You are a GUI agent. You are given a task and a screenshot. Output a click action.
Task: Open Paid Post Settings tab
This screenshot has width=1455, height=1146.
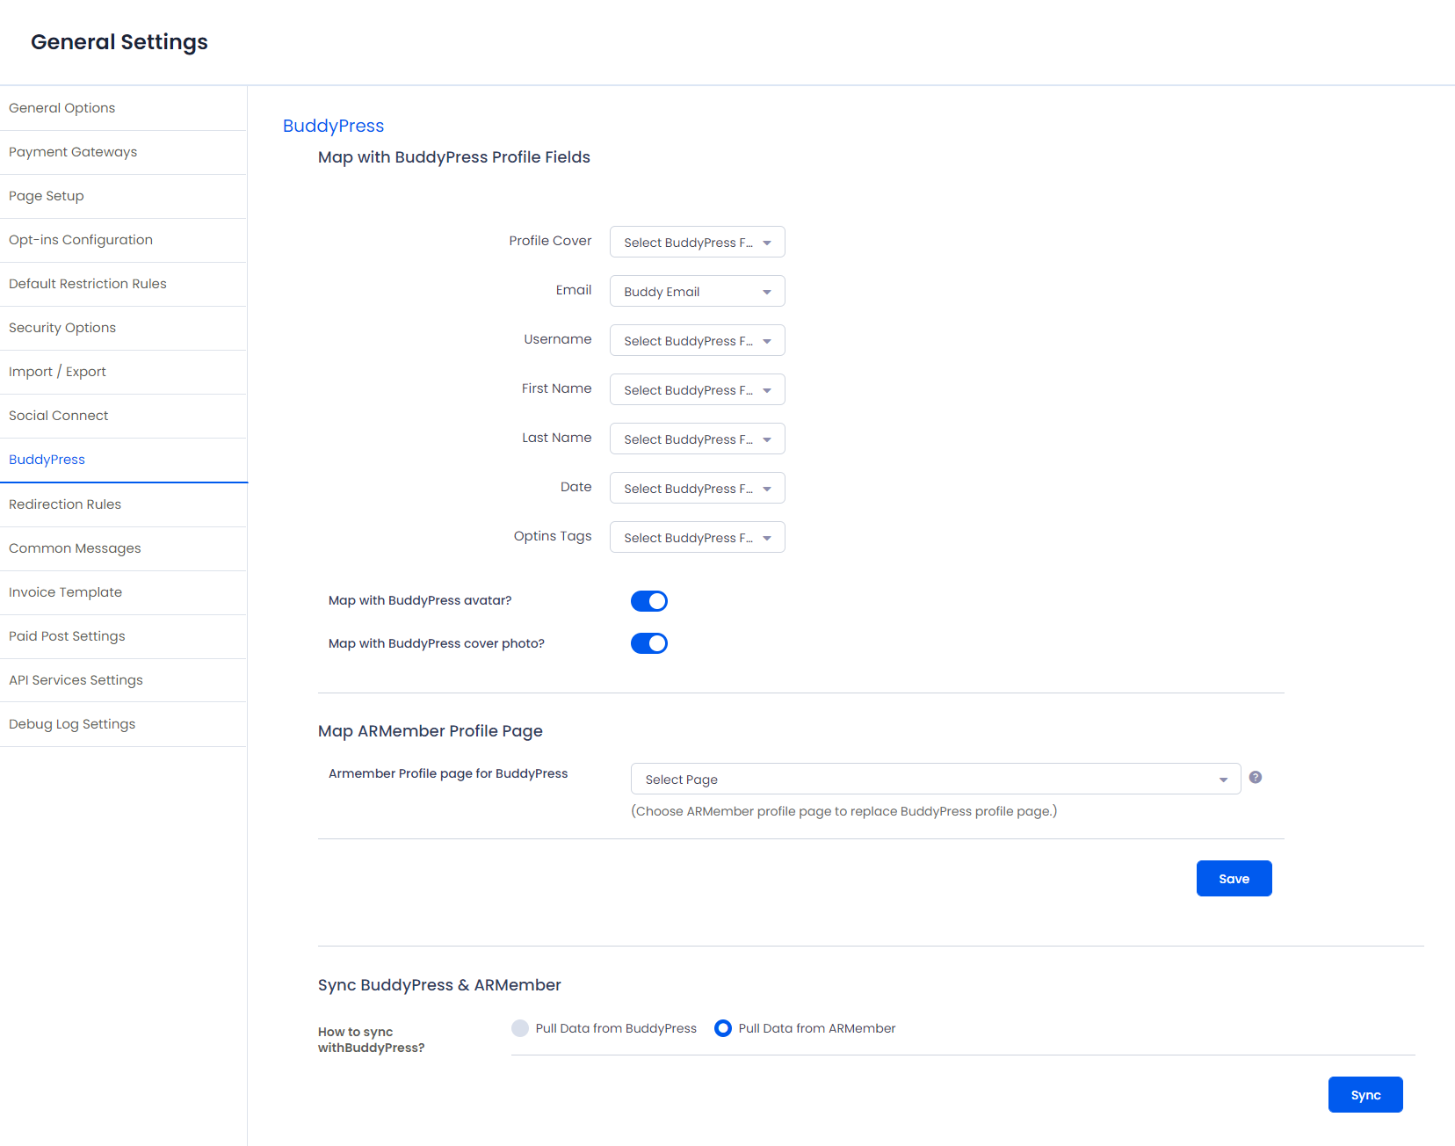click(x=123, y=636)
